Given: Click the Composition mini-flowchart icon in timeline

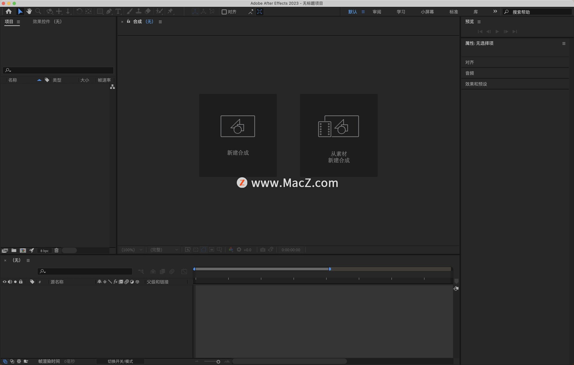Looking at the screenshot, I should [141, 271].
